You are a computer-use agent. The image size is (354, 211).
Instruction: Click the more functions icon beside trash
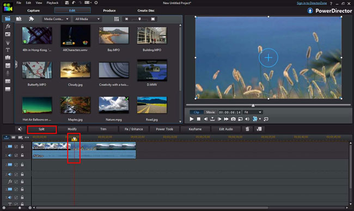[259, 129]
